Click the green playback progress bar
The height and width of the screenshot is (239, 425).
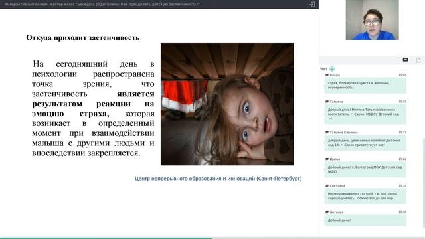click(106, 238)
